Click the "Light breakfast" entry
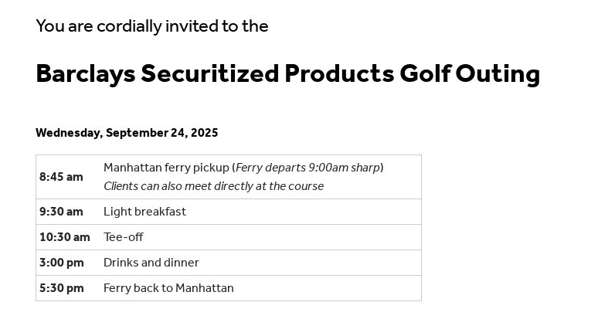 [144, 212]
